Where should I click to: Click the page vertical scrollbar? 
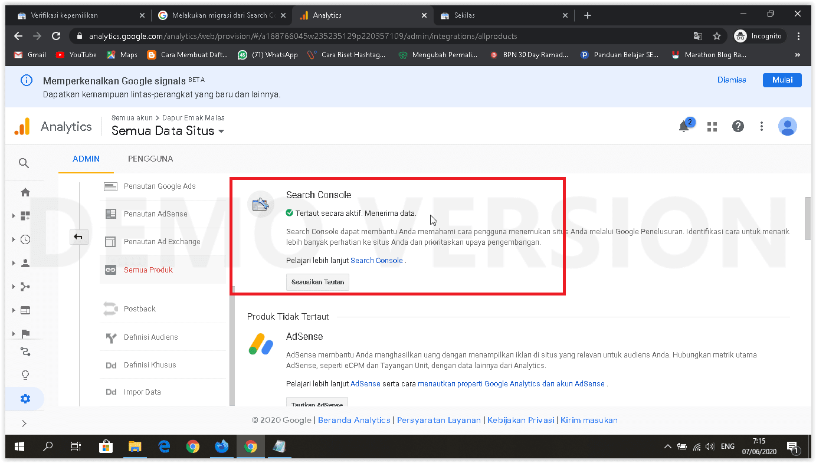pyautogui.click(x=808, y=218)
